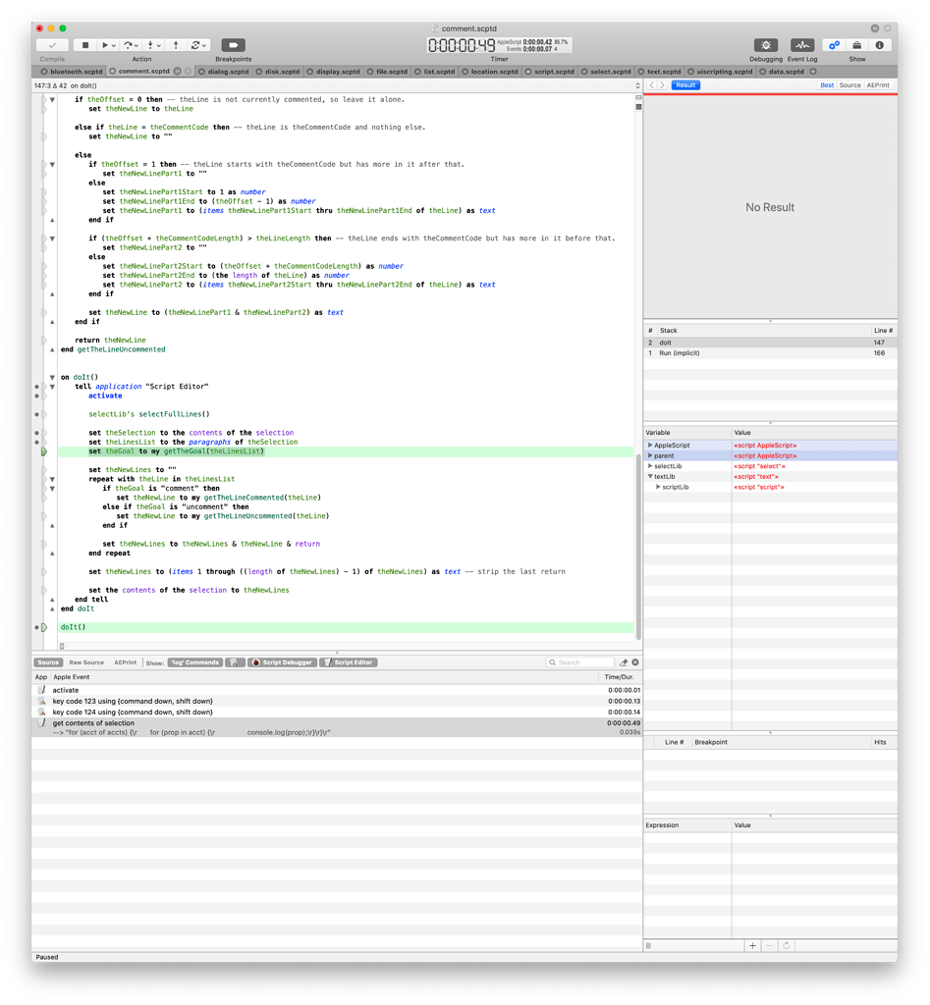Viewport: 930px width, 1005px height.
Task: Expand the scriptLib sub-variable
Action: coord(657,488)
